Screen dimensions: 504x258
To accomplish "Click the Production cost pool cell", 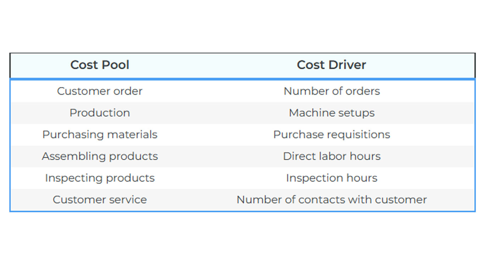I will pyautogui.click(x=100, y=113).
